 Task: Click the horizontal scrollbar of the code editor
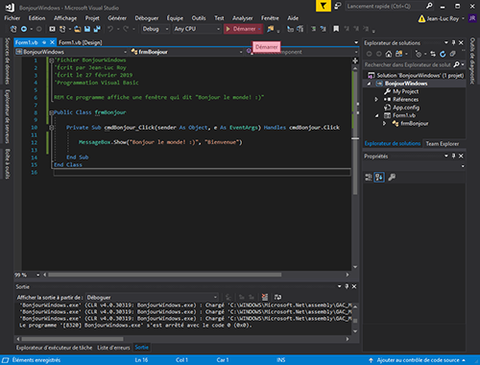click(x=165, y=275)
